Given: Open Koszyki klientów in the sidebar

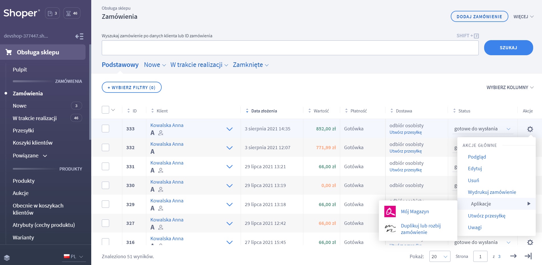Looking at the screenshot, I should point(33,143).
